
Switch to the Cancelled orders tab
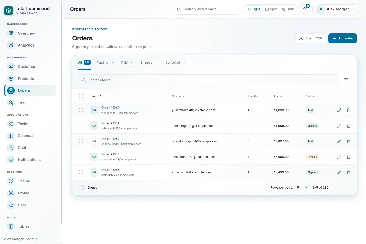[176, 63]
